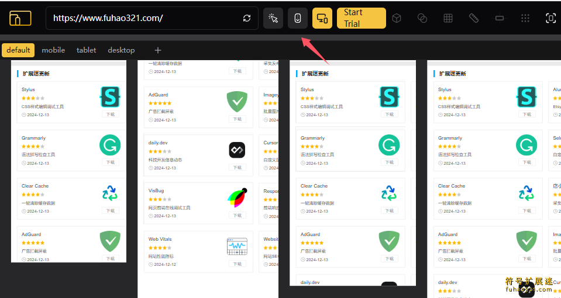Open the desktop tab
The image size is (561, 298).
tap(121, 50)
